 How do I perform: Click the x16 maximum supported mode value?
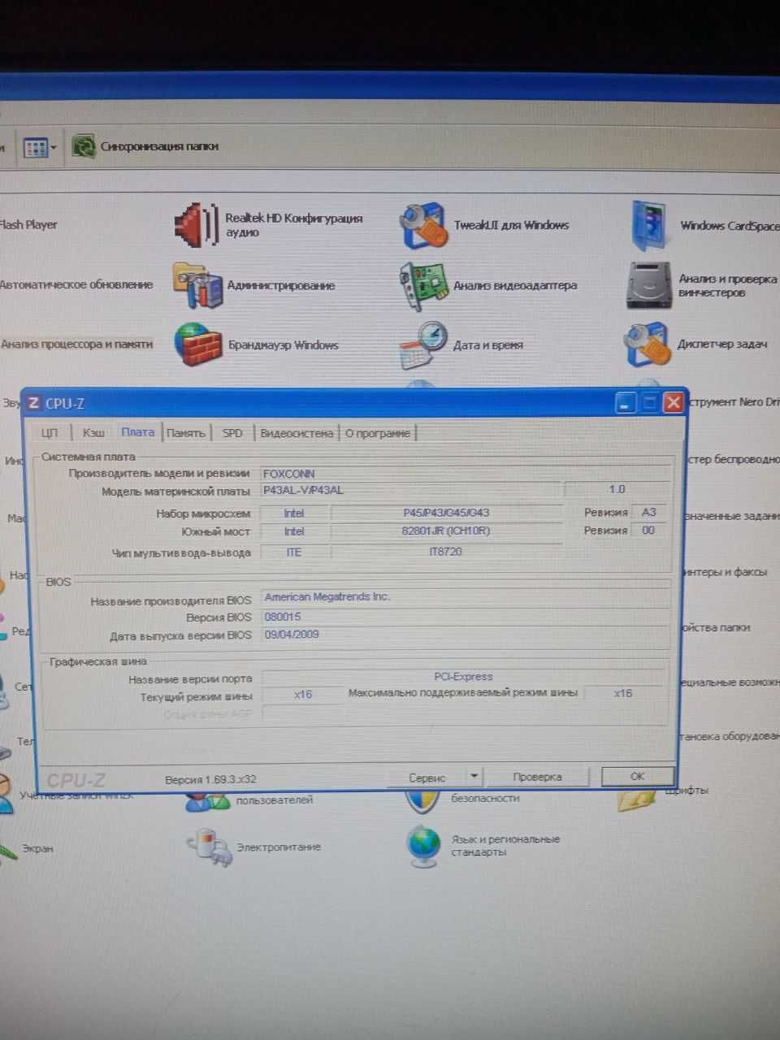(623, 693)
